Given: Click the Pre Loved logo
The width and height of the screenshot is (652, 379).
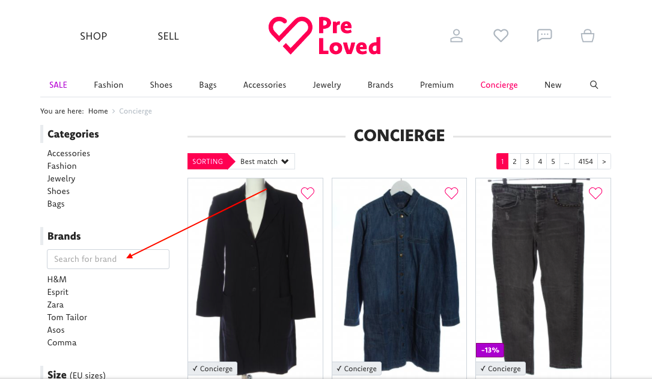Looking at the screenshot, I should (324, 36).
